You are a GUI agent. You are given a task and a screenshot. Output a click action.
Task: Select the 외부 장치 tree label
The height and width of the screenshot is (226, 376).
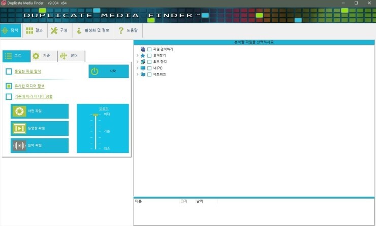[160, 62]
